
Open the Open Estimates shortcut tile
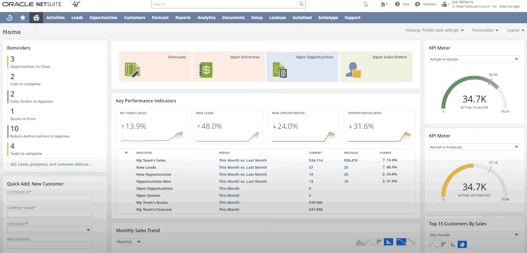pyautogui.click(x=229, y=67)
